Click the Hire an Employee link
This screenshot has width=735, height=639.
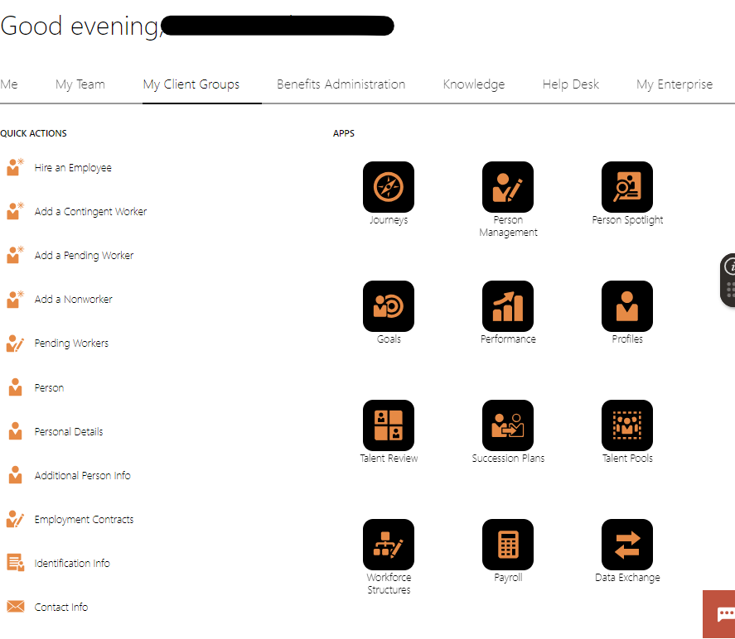[73, 167]
